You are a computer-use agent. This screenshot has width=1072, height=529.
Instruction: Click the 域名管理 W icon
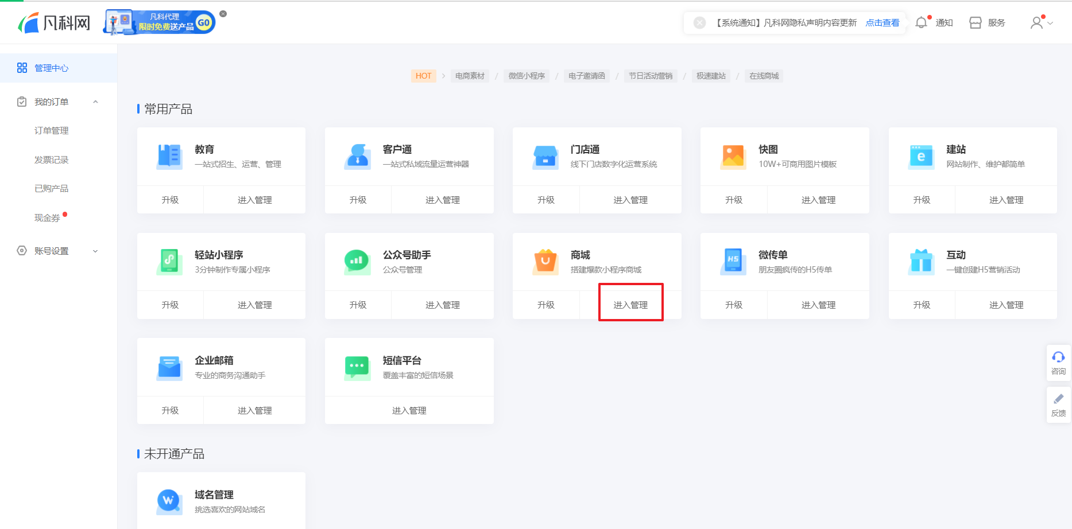click(169, 501)
